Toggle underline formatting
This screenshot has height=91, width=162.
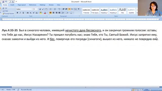(x=23, y=13)
